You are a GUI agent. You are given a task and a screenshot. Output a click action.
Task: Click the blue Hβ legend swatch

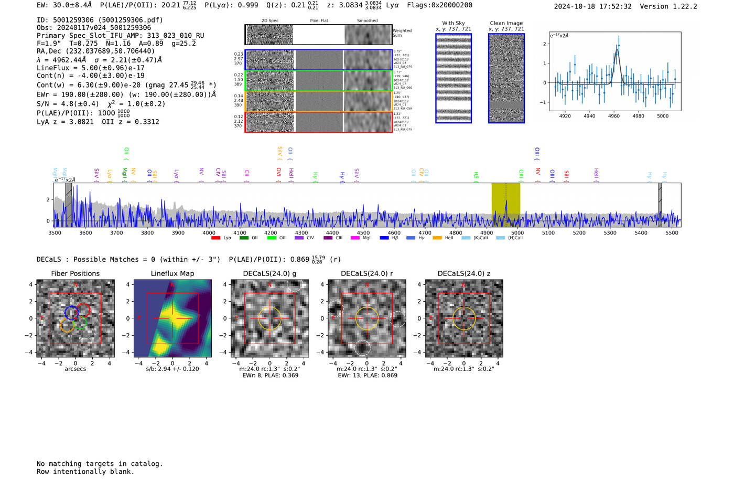point(384,238)
